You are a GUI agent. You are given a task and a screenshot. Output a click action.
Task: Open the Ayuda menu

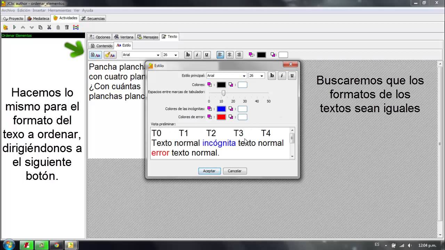[x=87, y=10]
